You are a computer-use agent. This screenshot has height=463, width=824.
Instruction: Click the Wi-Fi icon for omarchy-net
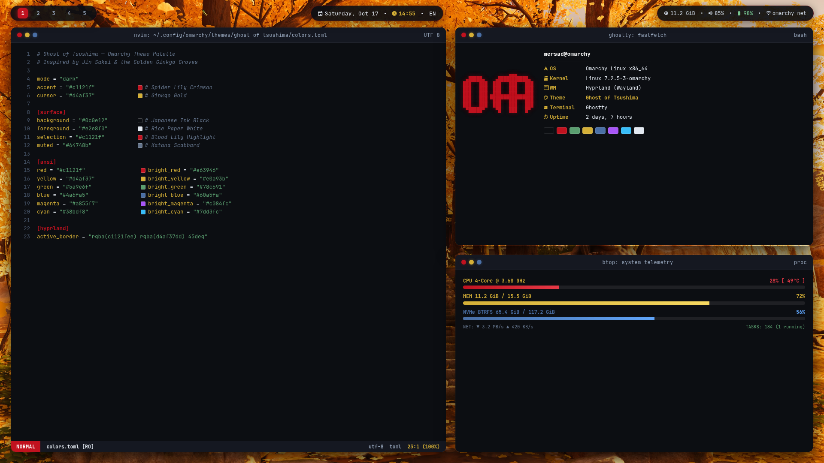769,13
